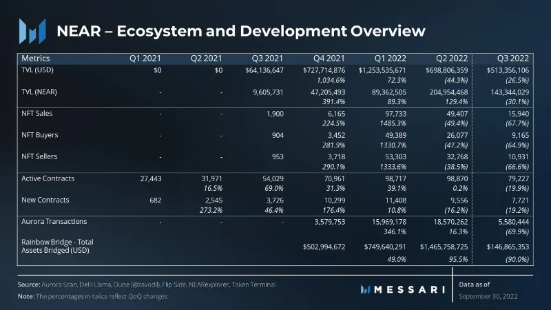The width and height of the screenshot is (551, 310).
Task: Click the 10,299 New Contracts value
Action: [x=335, y=200]
